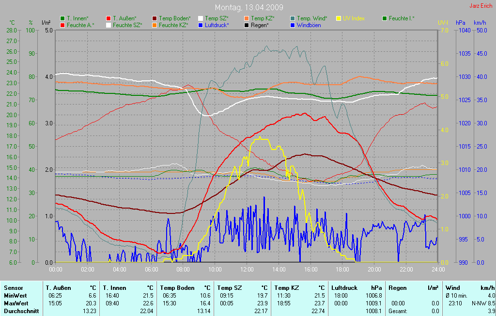Click the blue Luftdruck legend square
The image size is (496, 316).
pyautogui.click(x=201, y=25)
